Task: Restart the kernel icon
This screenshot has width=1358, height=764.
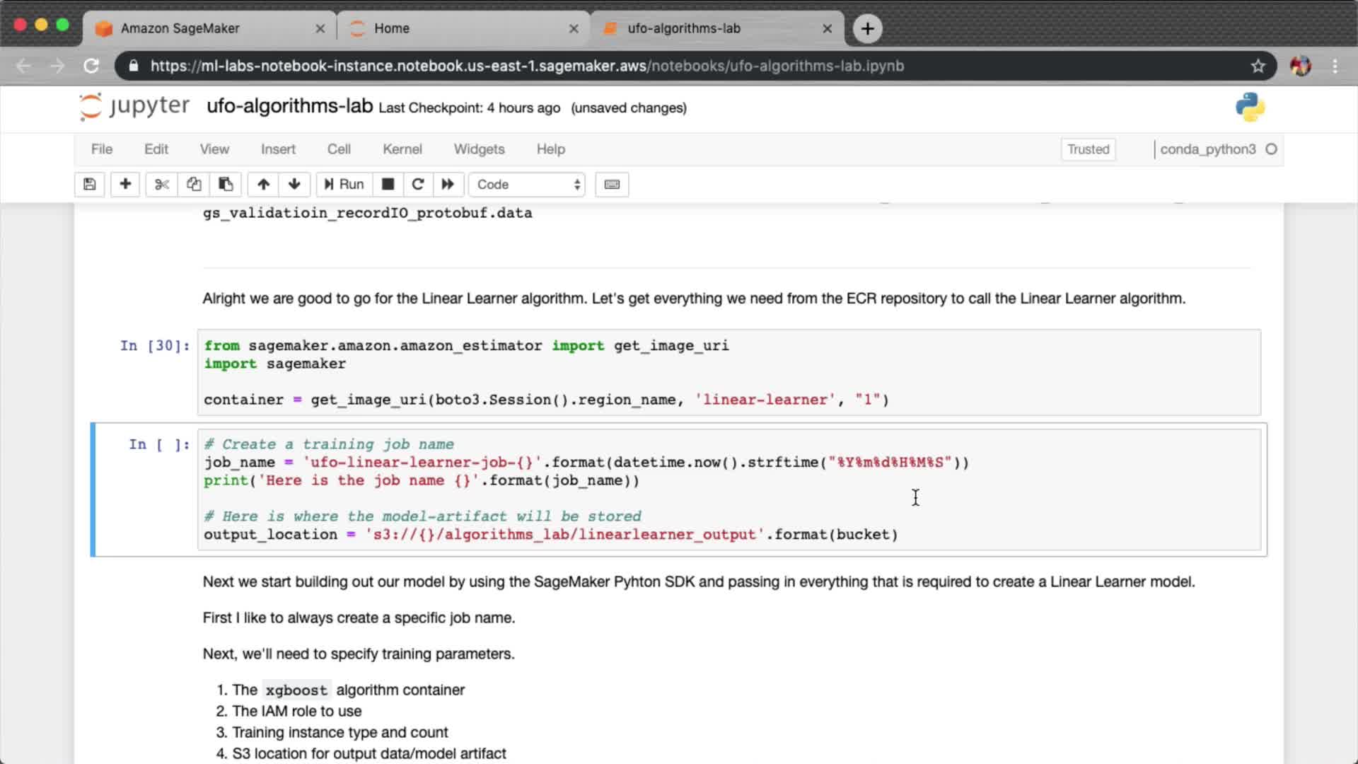Action: [x=418, y=185]
